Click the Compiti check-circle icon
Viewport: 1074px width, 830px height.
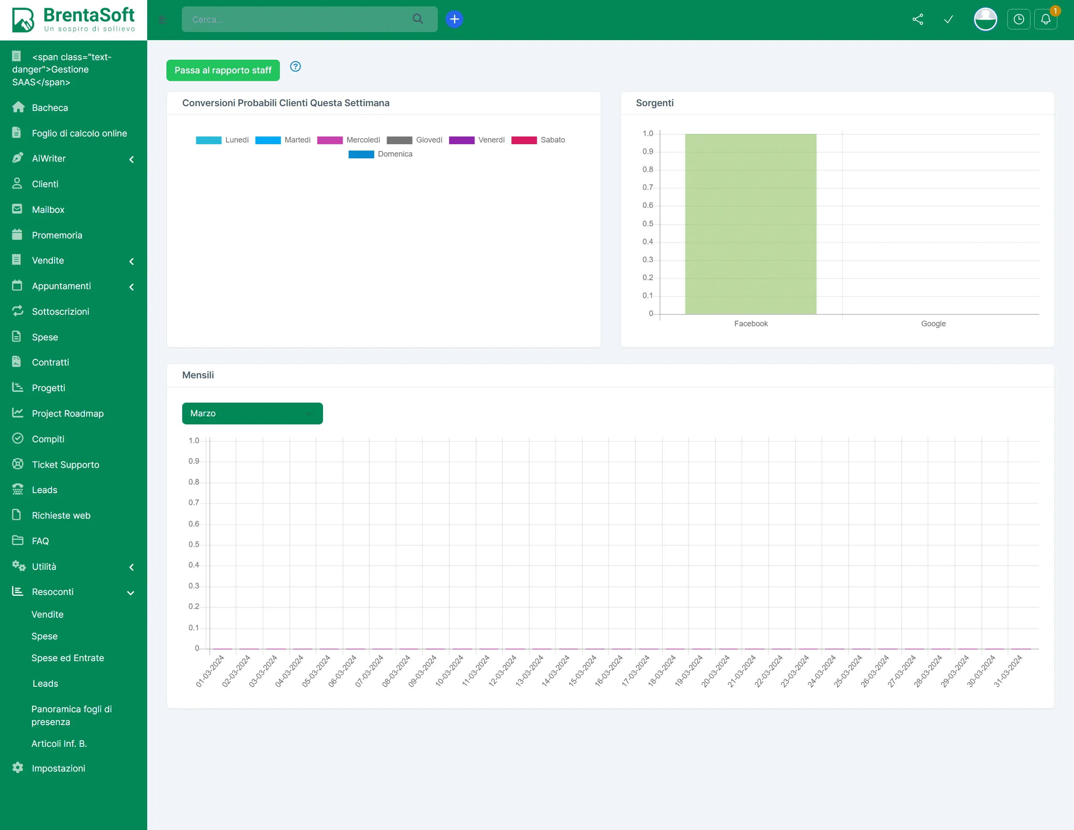[17, 438]
